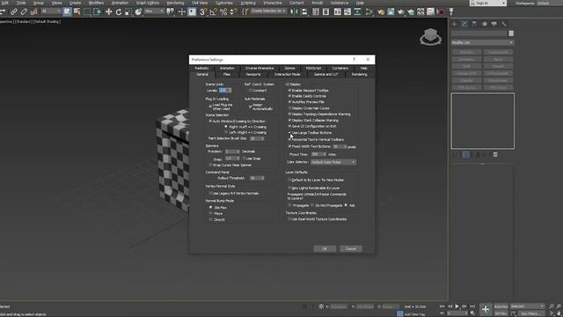Toggle the Angle Snap icon
The height and width of the screenshot is (317, 563).
pos(213,11)
